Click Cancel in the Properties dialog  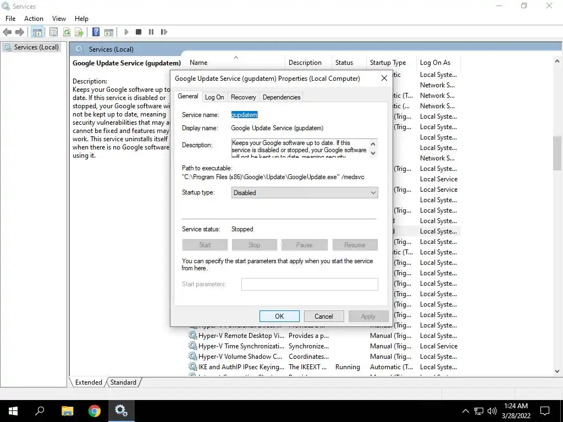coord(323,316)
